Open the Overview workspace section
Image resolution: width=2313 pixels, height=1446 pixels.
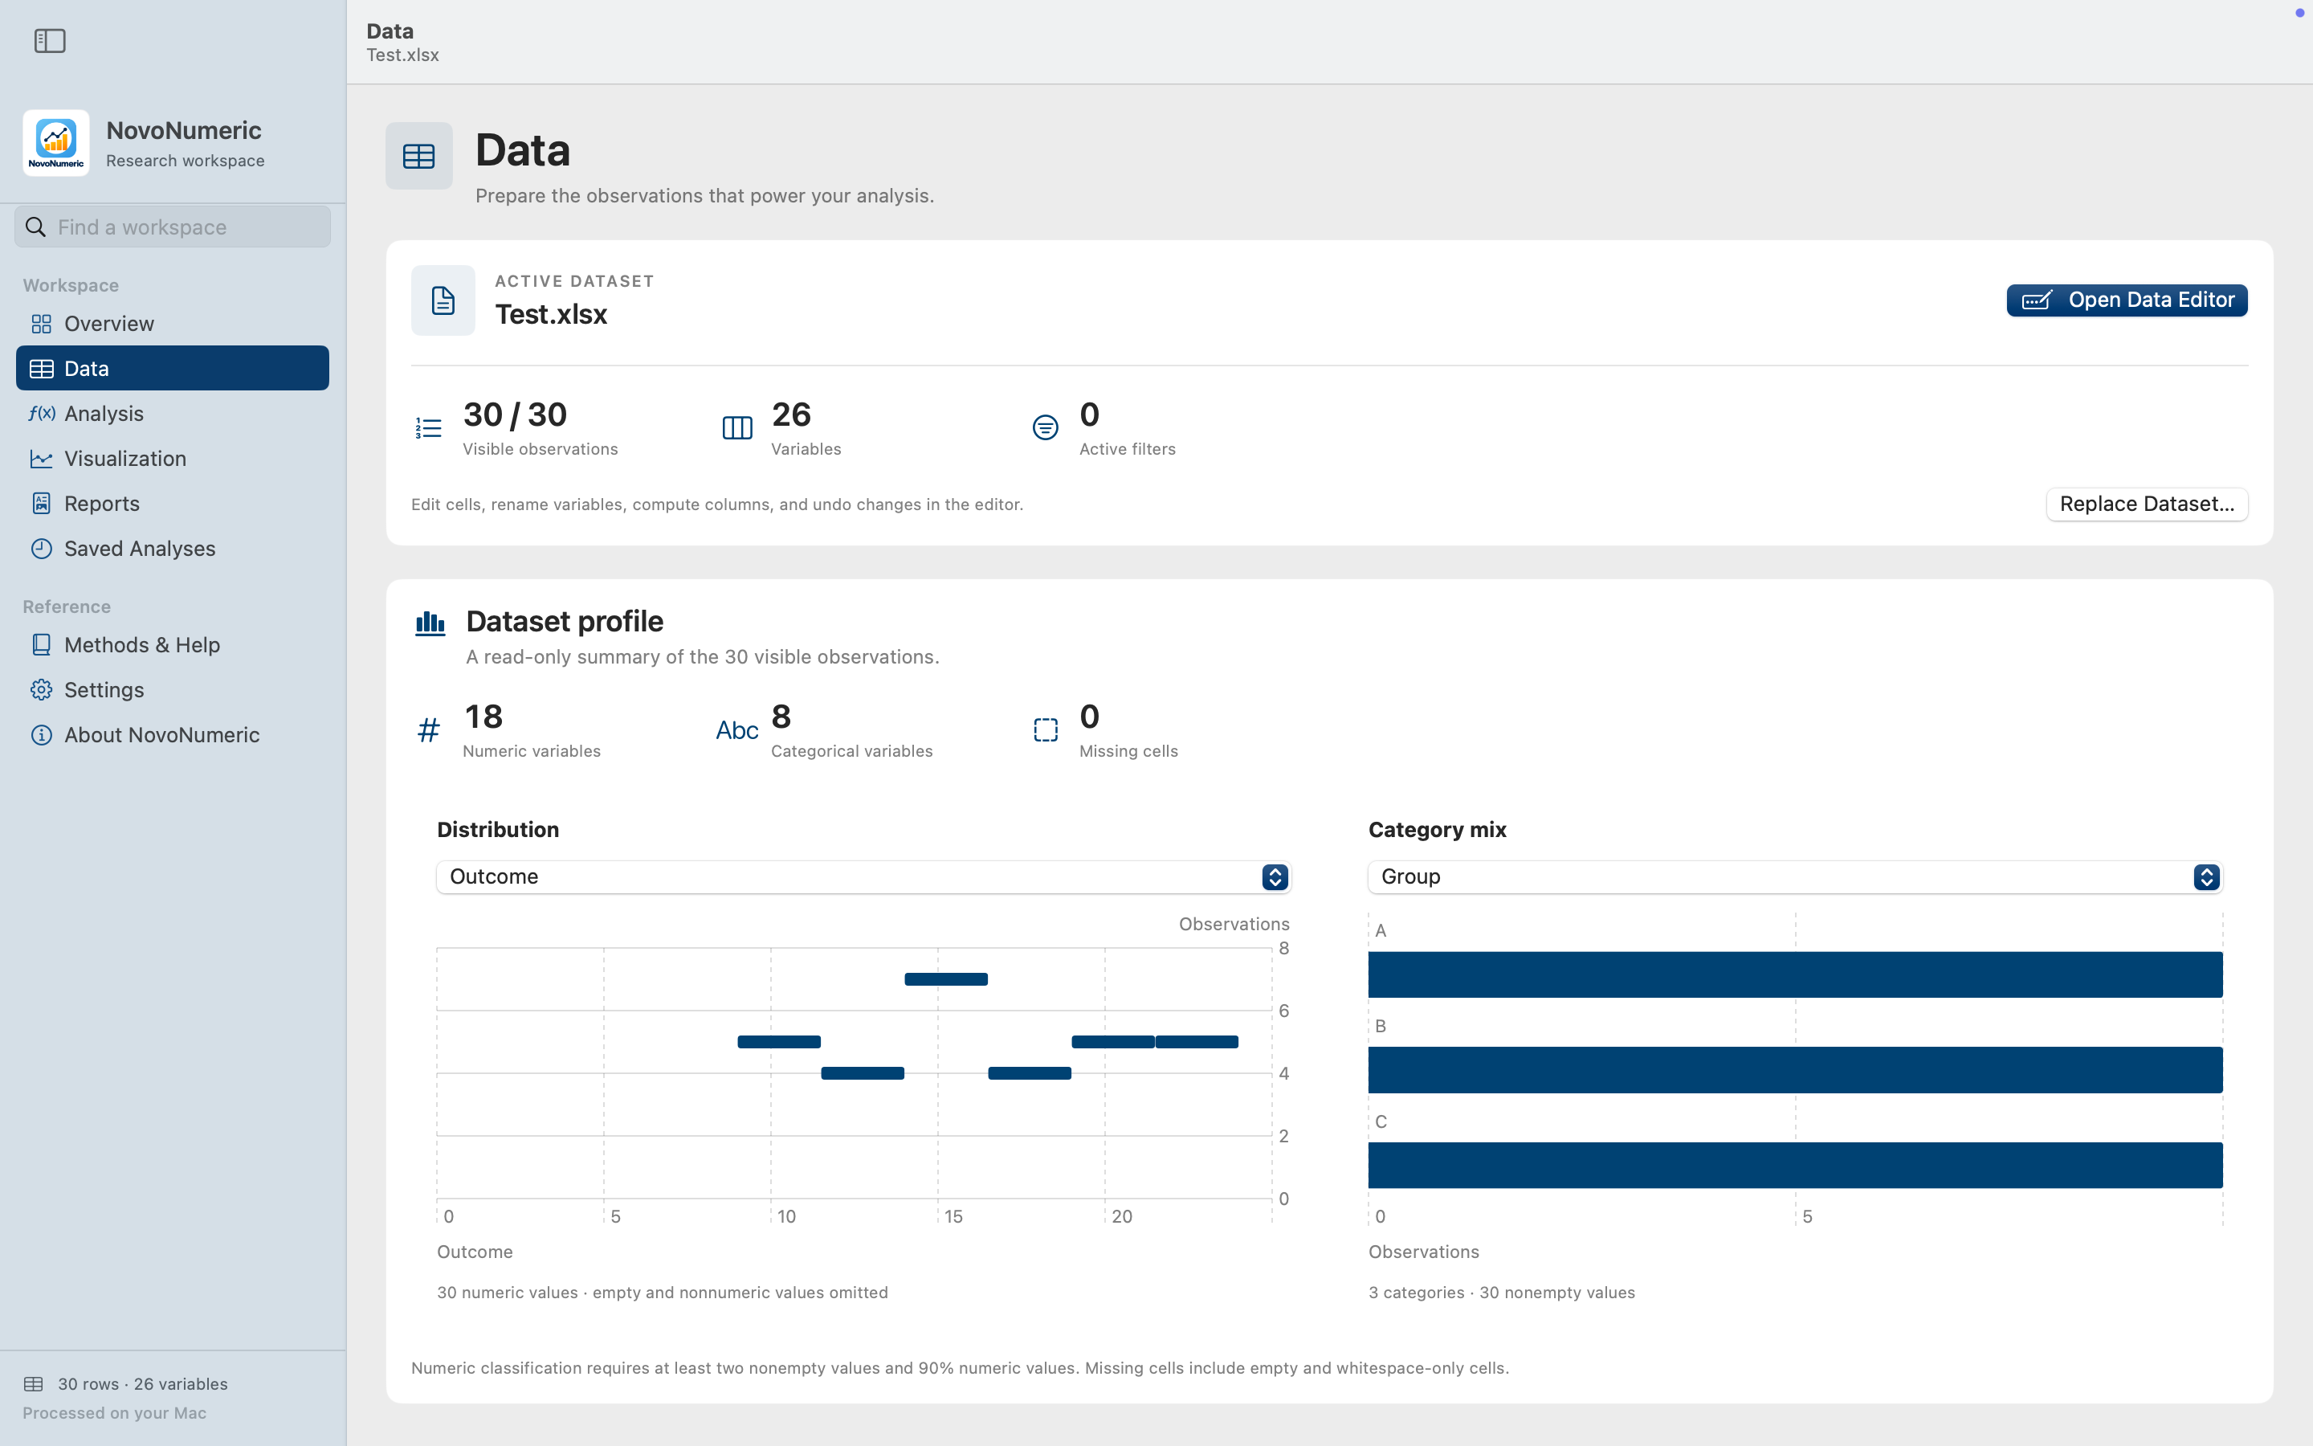click(172, 323)
